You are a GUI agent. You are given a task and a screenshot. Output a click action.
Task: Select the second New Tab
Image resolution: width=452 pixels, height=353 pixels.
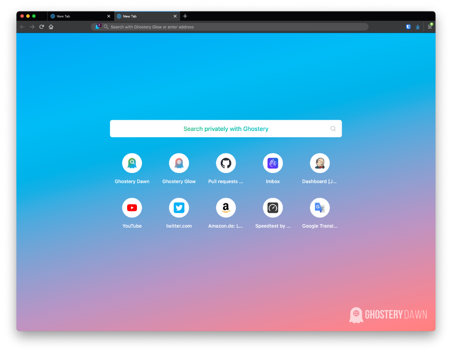[x=147, y=16]
